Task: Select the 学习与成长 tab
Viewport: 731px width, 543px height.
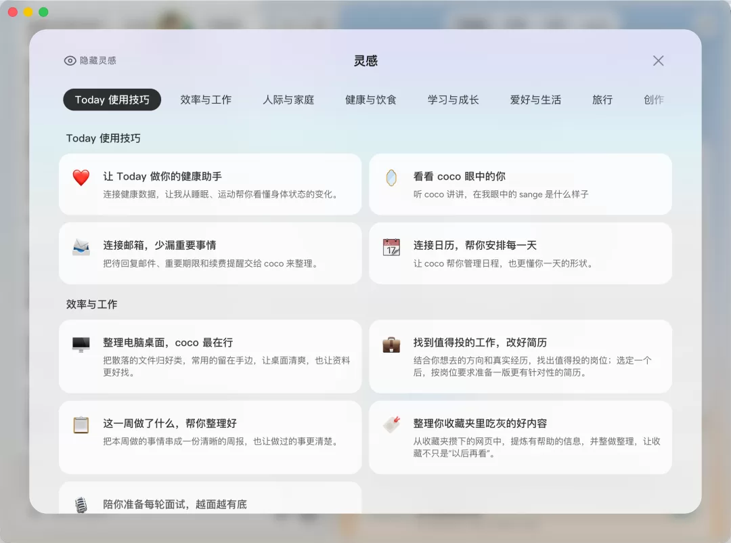Action: click(453, 100)
